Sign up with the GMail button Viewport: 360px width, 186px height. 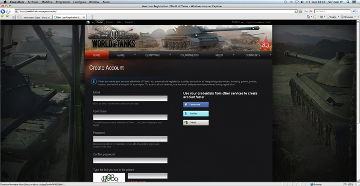196,122
